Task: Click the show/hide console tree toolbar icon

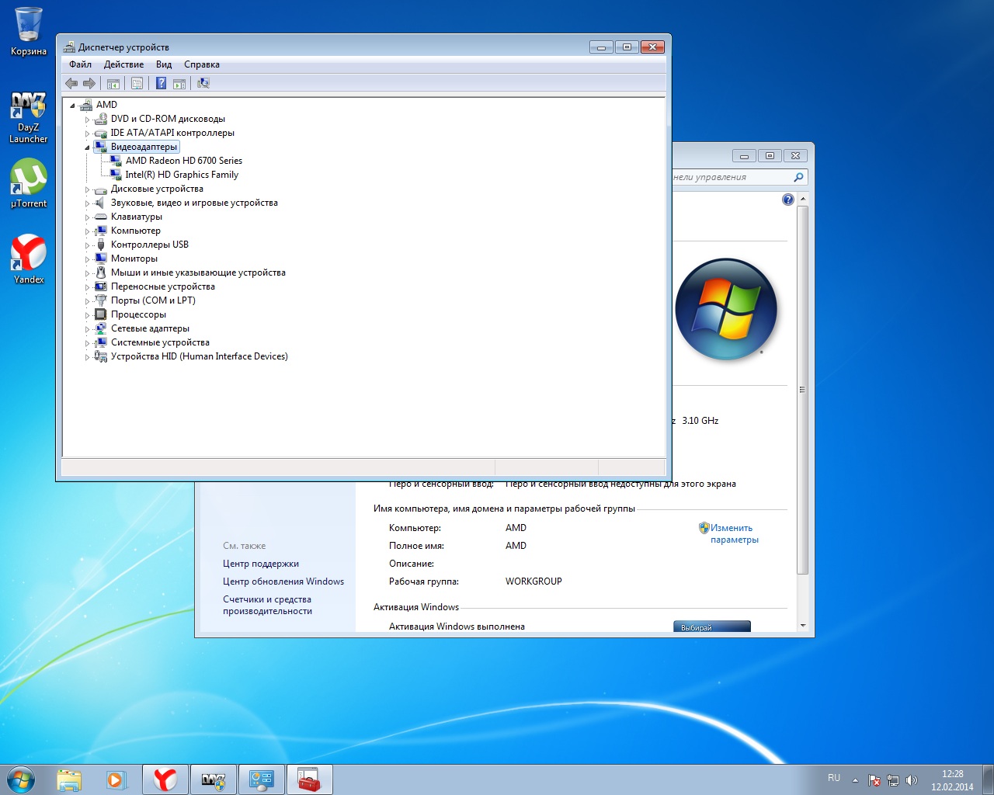Action: point(113,83)
